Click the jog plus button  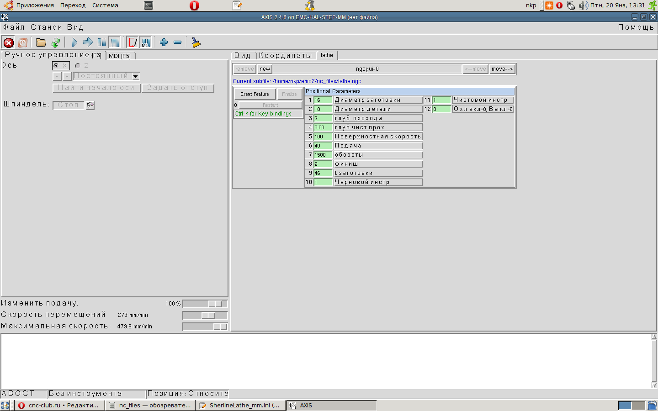67,76
